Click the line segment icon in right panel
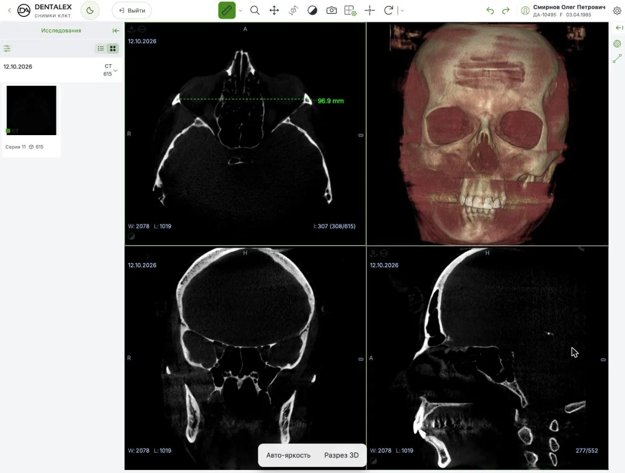The height and width of the screenshot is (473, 625). point(618,59)
